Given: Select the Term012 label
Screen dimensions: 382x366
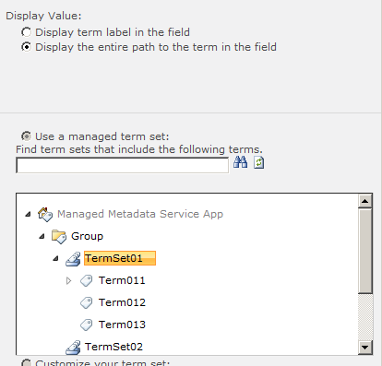Looking at the screenshot, I should click(122, 302).
